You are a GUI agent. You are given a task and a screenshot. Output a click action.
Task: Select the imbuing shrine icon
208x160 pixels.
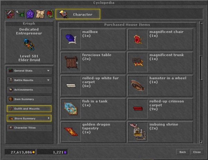pos(138,132)
